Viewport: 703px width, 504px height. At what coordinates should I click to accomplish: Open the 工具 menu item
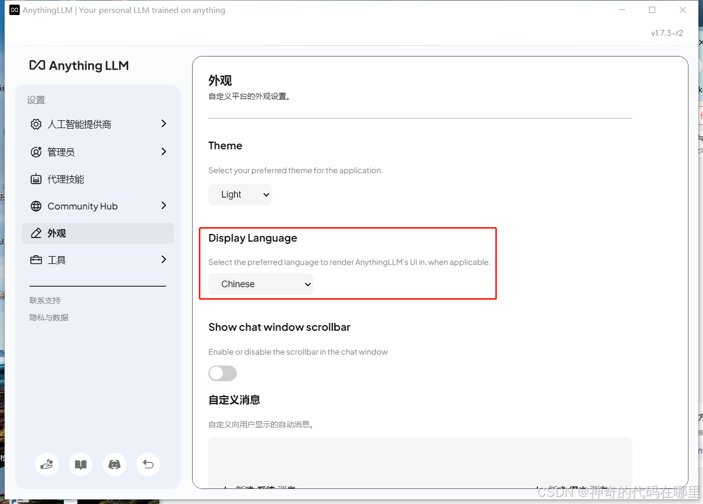(98, 260)
